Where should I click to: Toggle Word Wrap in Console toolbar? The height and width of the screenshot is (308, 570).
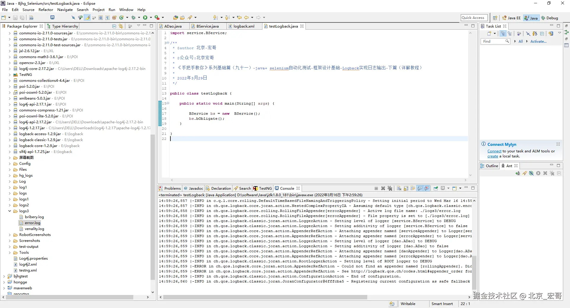pyautogui.click(x=413, y=189)
